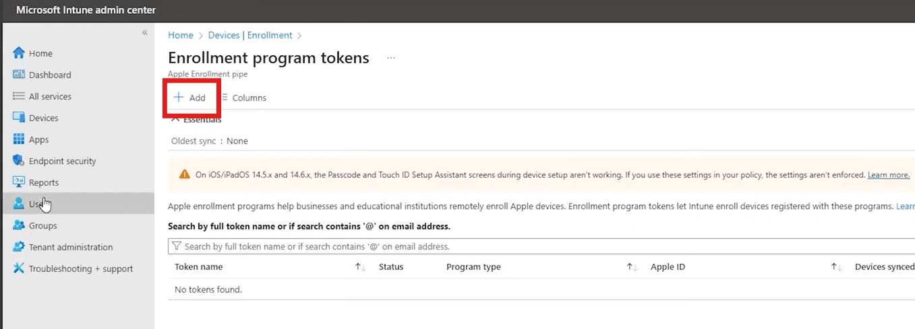915x329 pixels.
Task: Open the Apps grid icon
Action: click(18, 139)
